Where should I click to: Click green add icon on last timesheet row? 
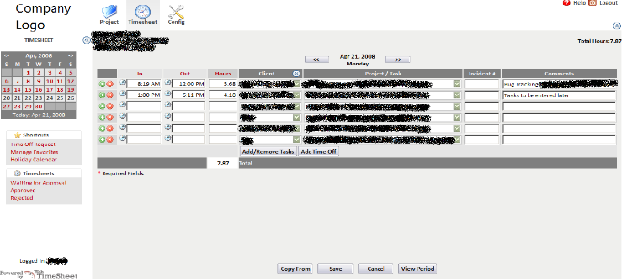[x=102, y=139]
